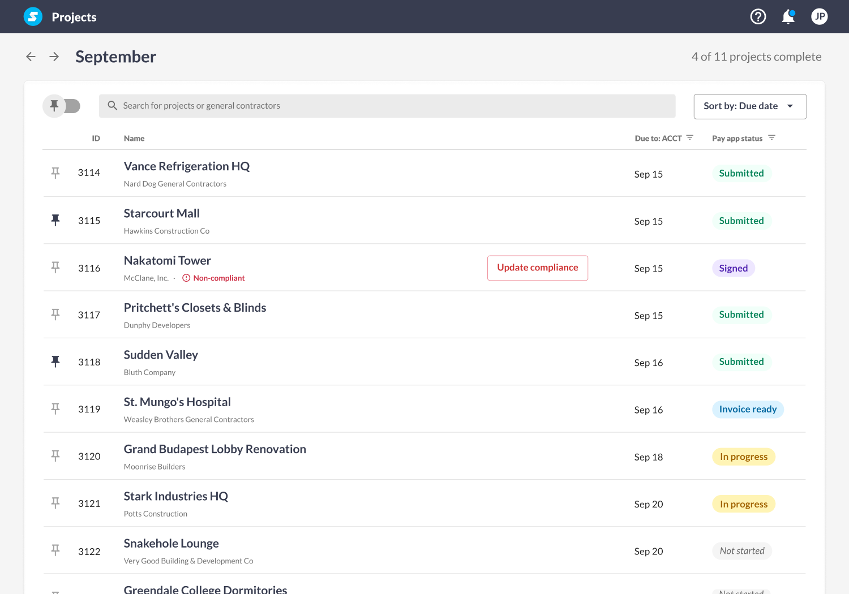
Task: Pin the Vance Refrigeration HQ project
Action: [x=55, y=173]
